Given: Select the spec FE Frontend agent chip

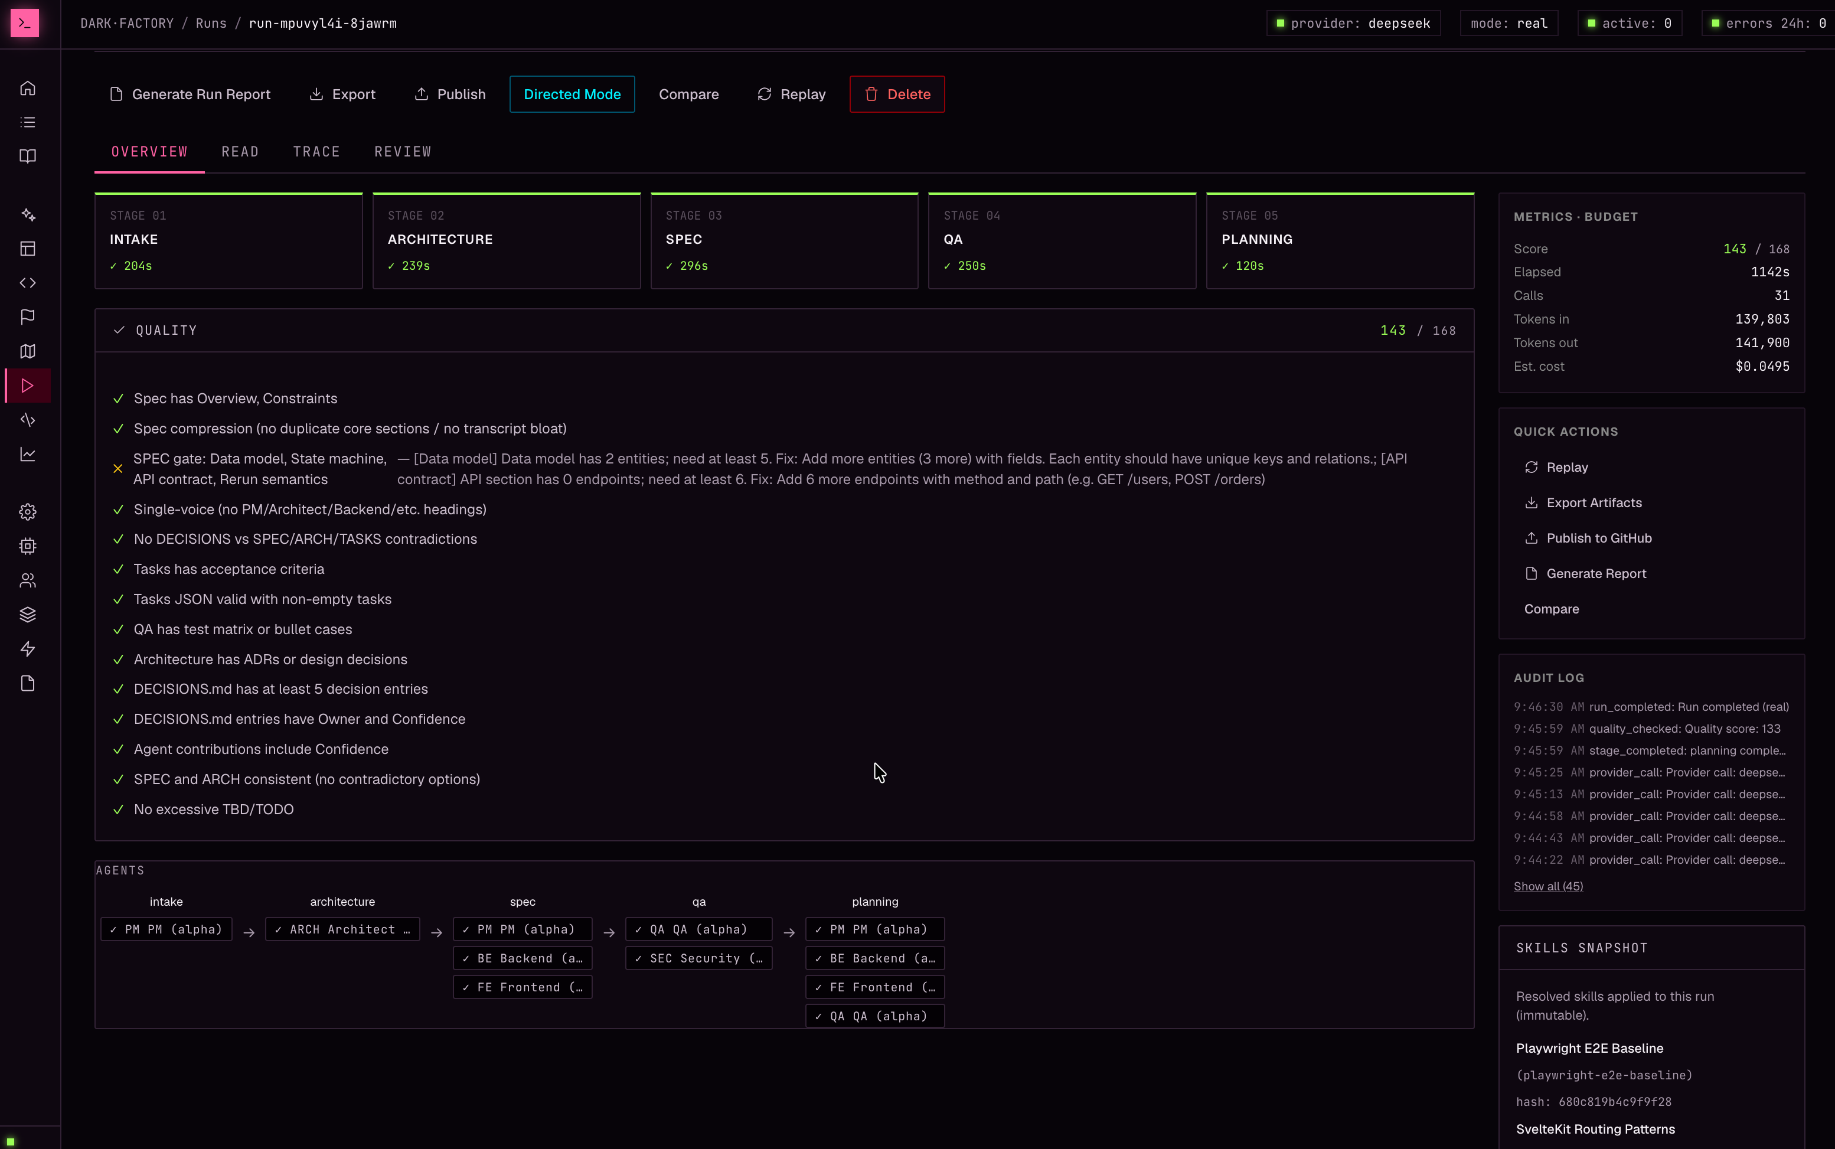Looking at the screenshot, I should click(x=523, y=987).
